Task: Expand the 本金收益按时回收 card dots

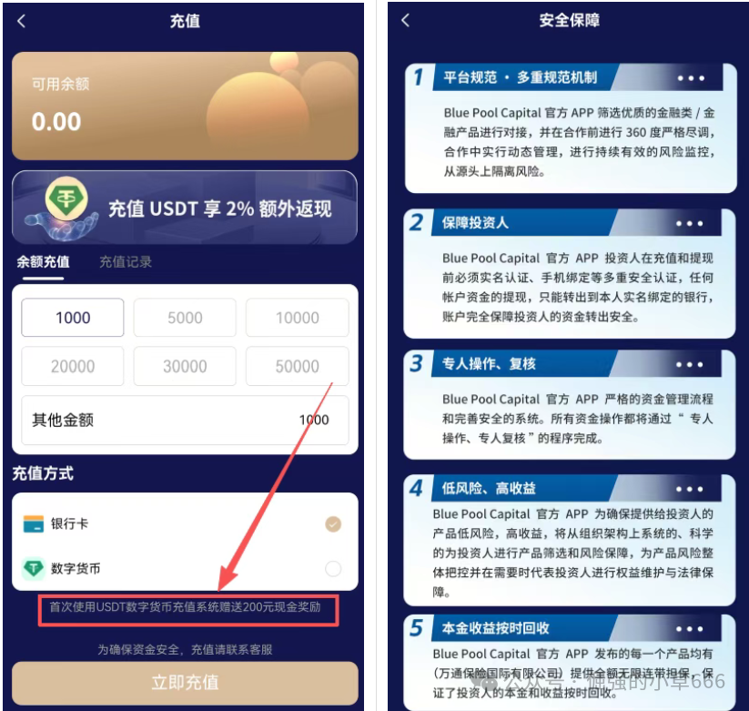Action: click(x=689, y=629)
